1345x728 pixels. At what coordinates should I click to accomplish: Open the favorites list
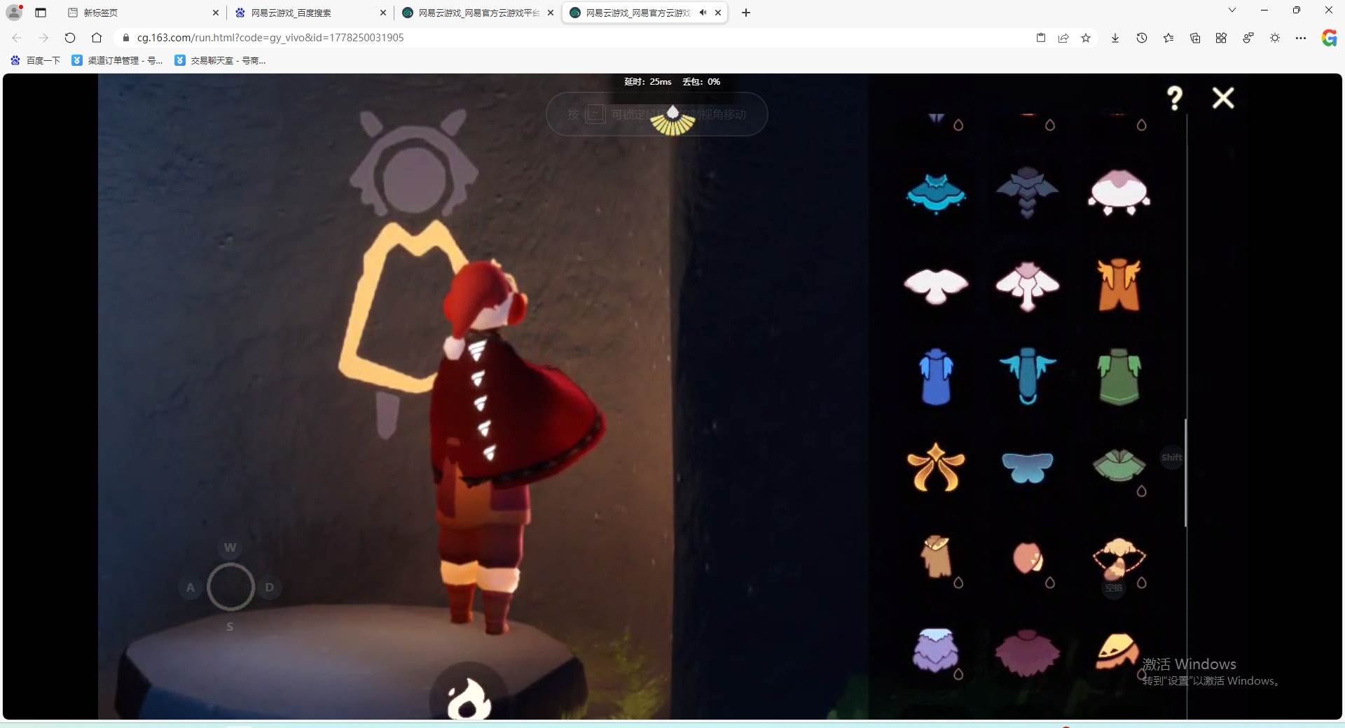[x=1168, y=38]
